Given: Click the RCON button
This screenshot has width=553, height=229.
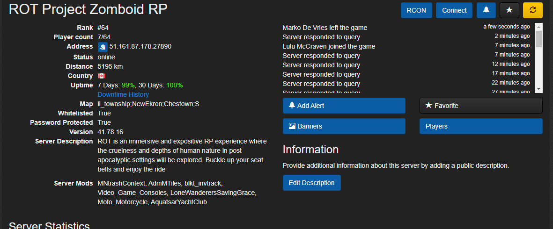Looking at the screenshot, I should tap(416, 10).
